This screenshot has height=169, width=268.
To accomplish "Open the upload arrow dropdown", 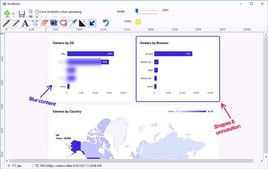I will click(13, 14).
